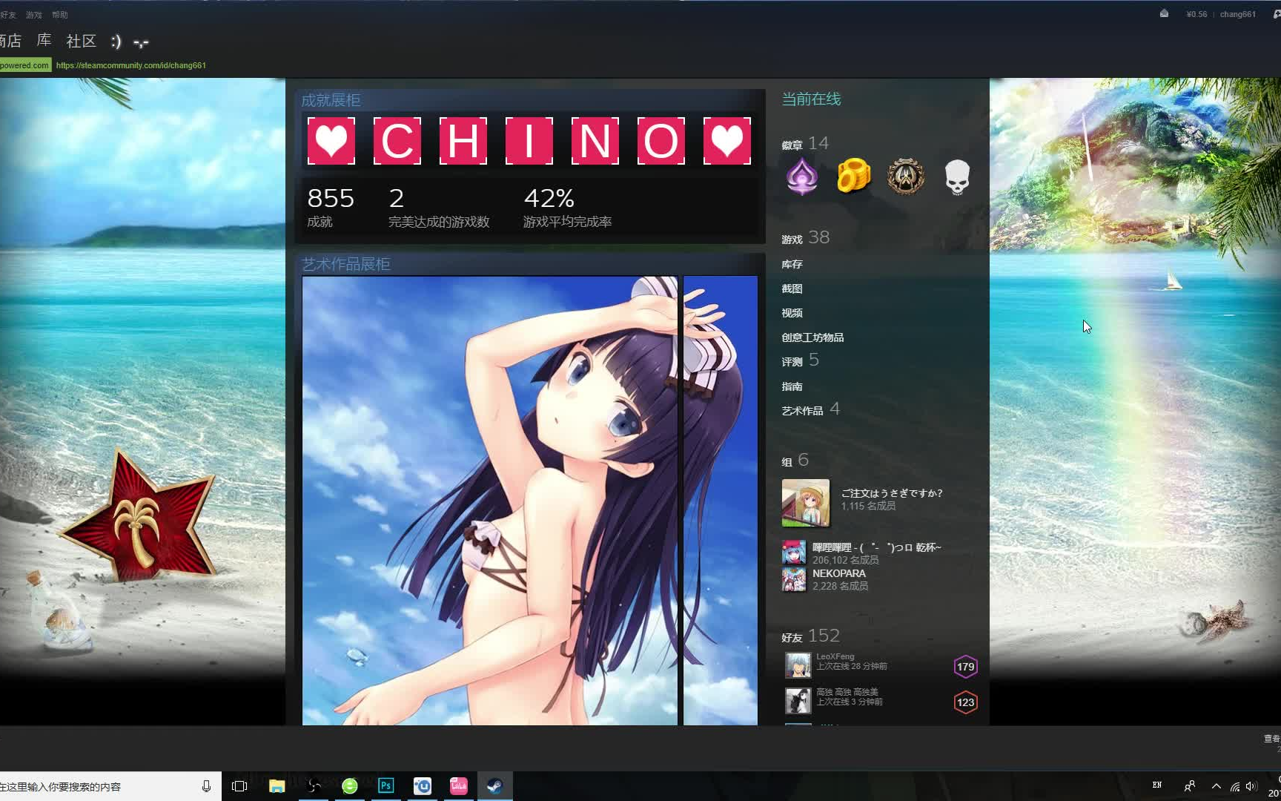Open chang661 account dropdown
The height and width of the screenshot is (801, 1281).
click(1237, 14)
